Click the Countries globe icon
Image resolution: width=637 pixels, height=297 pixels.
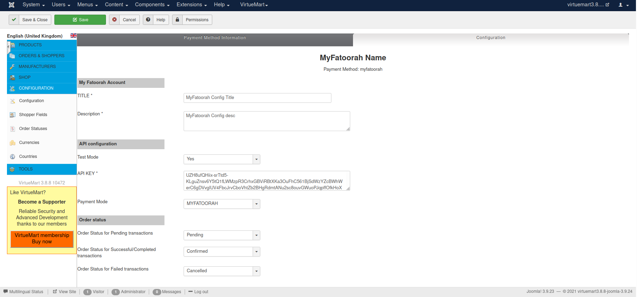tap(13, 157)
